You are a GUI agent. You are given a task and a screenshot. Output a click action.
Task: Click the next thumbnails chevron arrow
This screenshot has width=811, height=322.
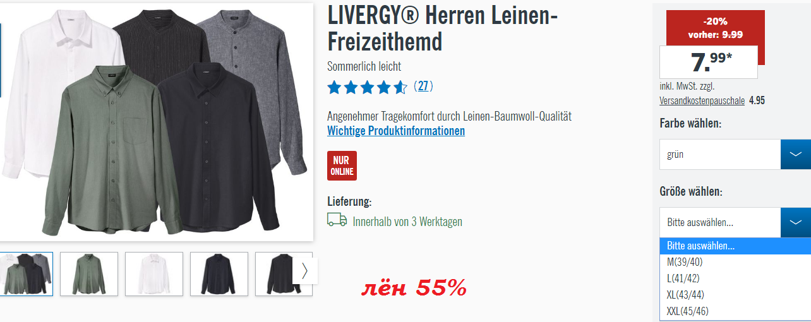pos(305,271)
